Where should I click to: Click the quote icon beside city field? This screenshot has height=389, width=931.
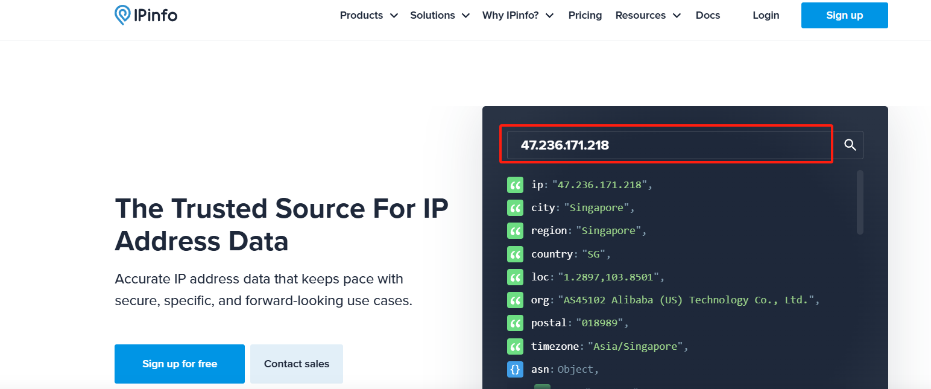pos(515,207)
